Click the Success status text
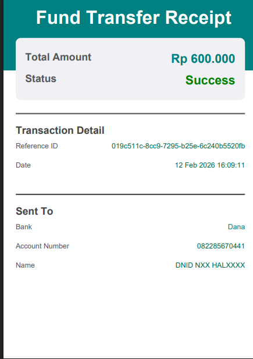 coord(210,80)
